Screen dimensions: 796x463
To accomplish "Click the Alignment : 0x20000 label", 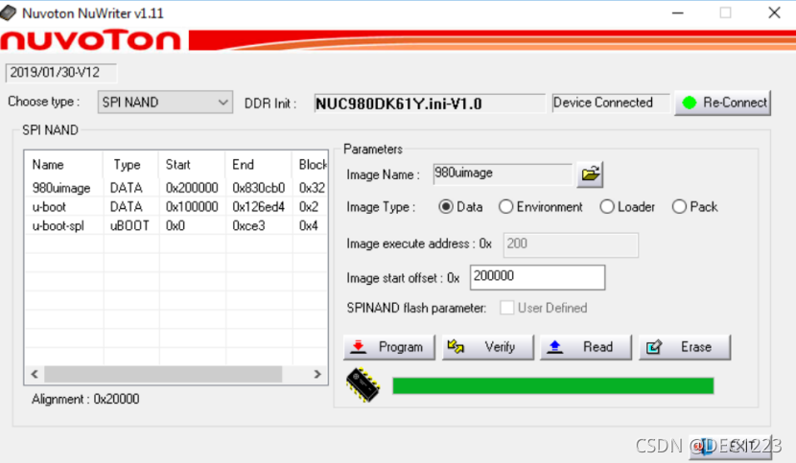I will pyautogui.click(x=85, y=399).
